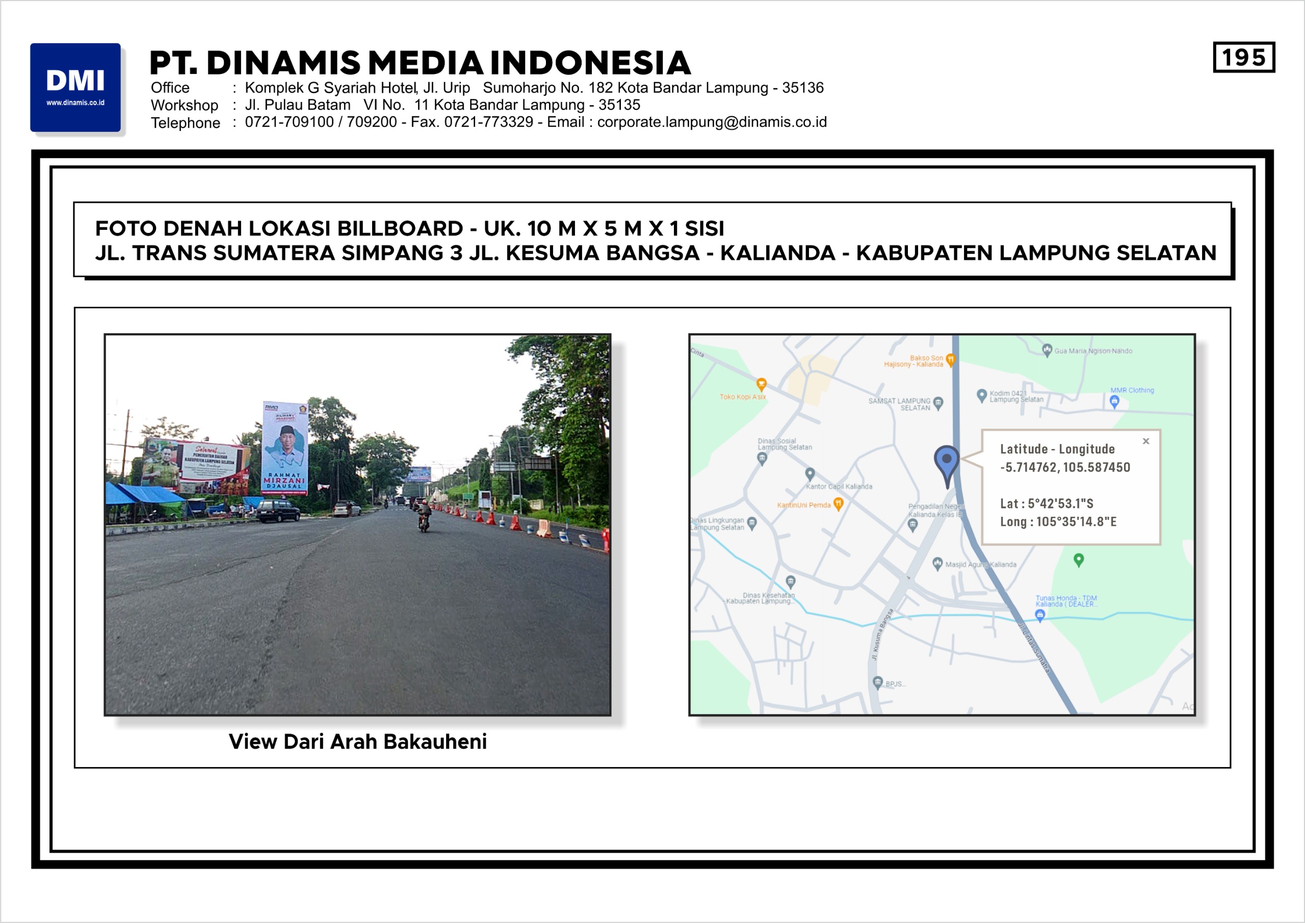Click the Gua Maria Ngison Nando pin

1047,351
